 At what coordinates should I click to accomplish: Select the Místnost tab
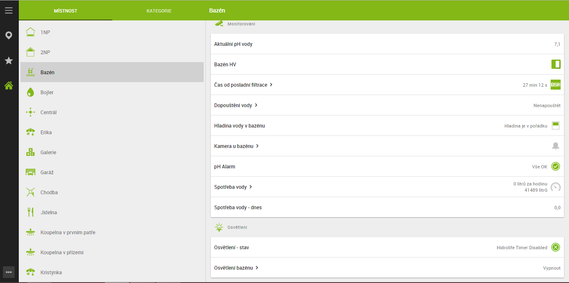click(66, 11)
